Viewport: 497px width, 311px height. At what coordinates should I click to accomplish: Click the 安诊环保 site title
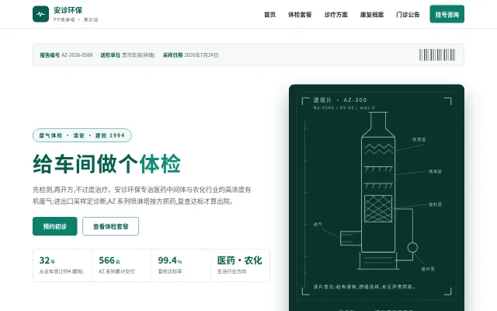[68, 10]
